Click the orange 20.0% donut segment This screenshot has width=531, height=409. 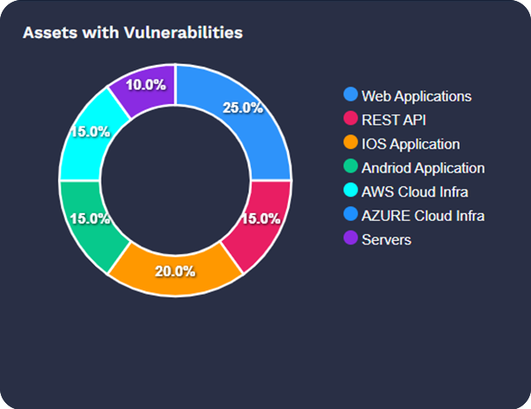176,271
